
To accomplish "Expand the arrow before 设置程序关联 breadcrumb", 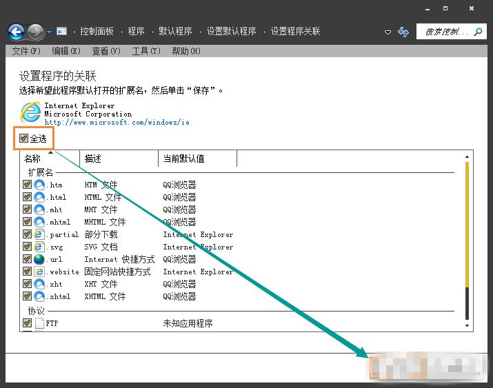I will coord(264,32).
